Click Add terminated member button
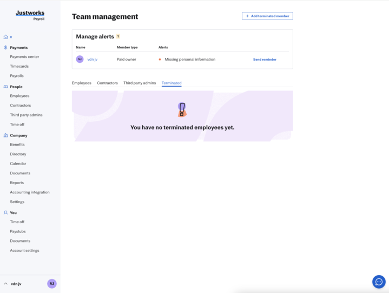 coord(267,16)
